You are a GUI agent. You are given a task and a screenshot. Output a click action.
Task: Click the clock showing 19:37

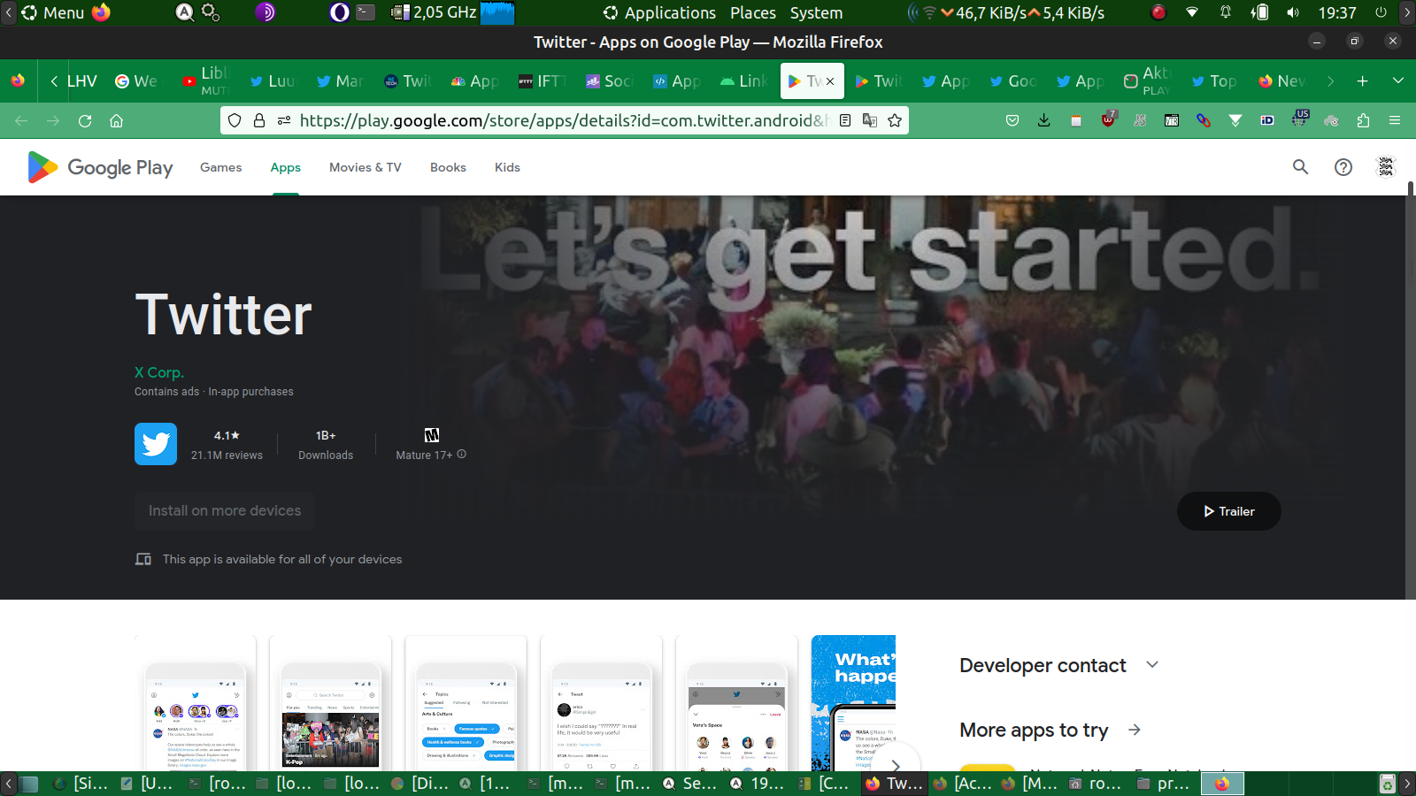(1336, 12)
